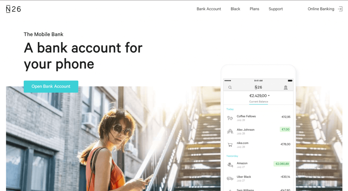Click the -€30,14 amount
The height and width of the screenshot is (191, 348).
[x=285, y=177]
